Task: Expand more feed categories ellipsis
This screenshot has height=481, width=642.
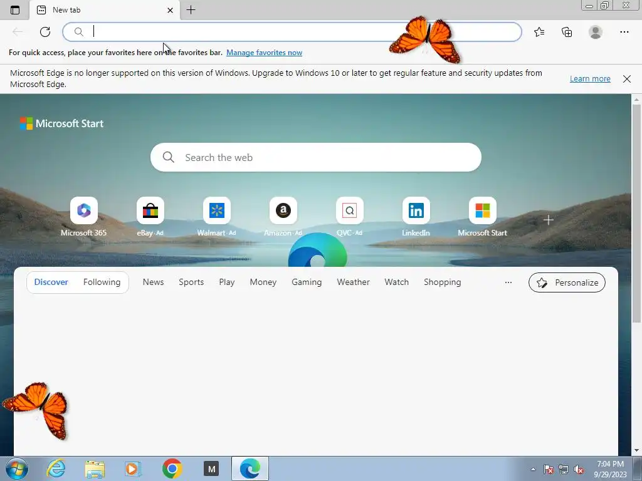Action: coord(508,282)
